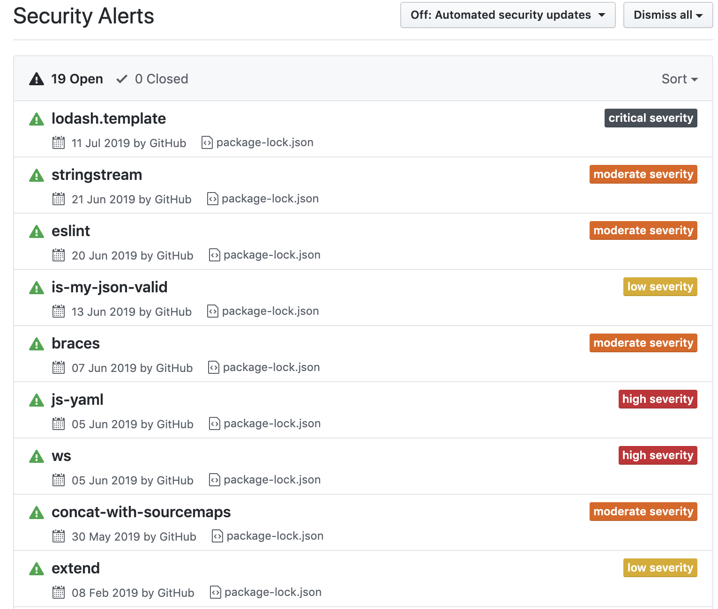Viewport: 718px width, 609px height.
Task: Click the alert icon next to js-yaml
Action: pyautogui.click(x=37, y=401)
